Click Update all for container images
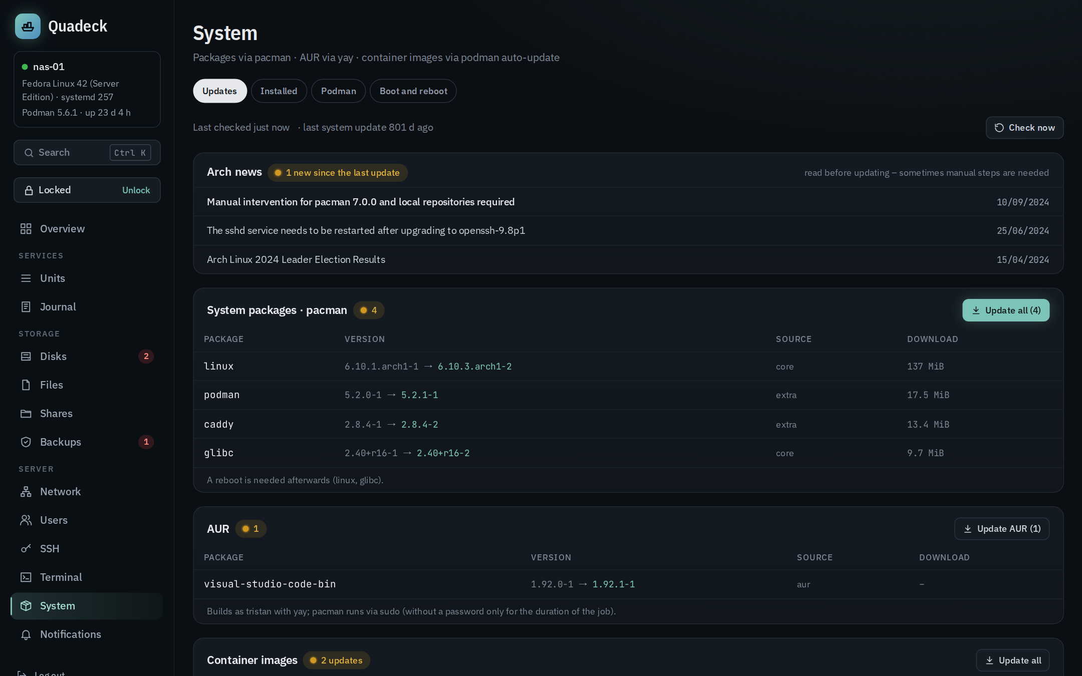 [x=1013, y=660]
